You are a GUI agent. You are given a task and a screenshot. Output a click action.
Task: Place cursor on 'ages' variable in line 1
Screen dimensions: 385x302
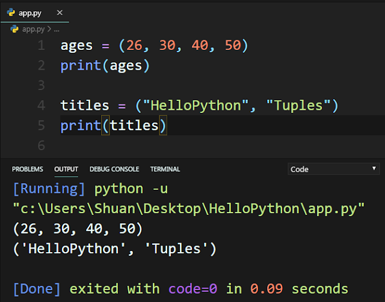(x=76, y=46)
